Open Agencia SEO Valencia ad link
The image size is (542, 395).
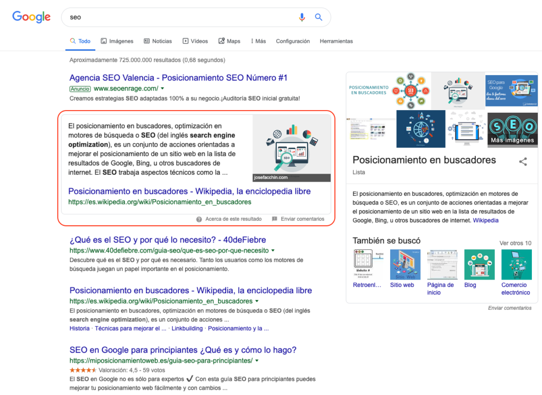click(178, 78)
